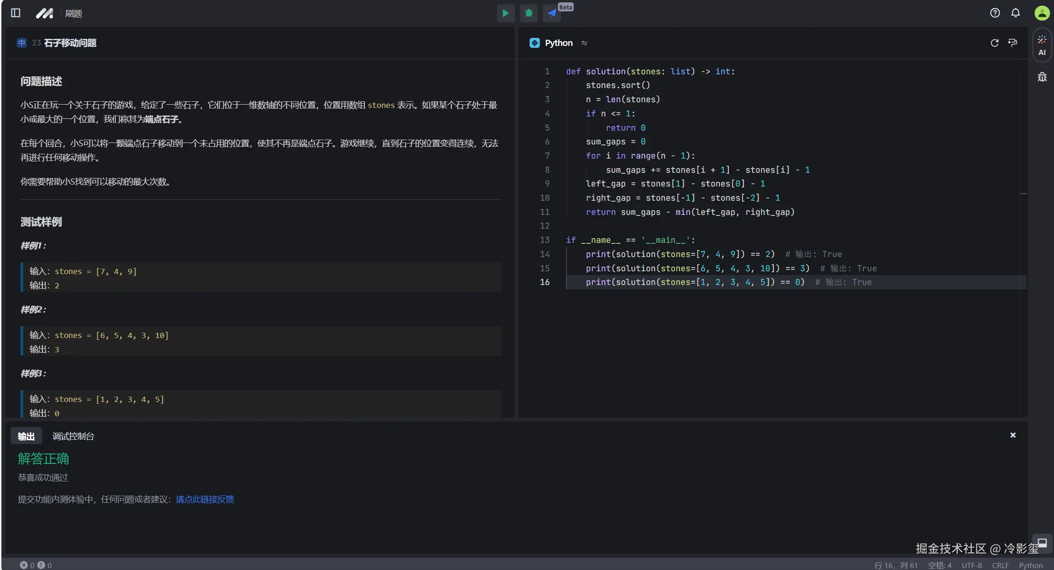Open the user avatar menu
Image resolution: width=1054 pixels, height=570 pixels.
coord(1042,13)
